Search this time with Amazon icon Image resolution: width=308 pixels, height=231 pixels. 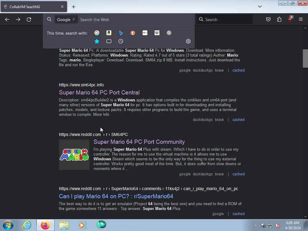(x=109, y=33)
